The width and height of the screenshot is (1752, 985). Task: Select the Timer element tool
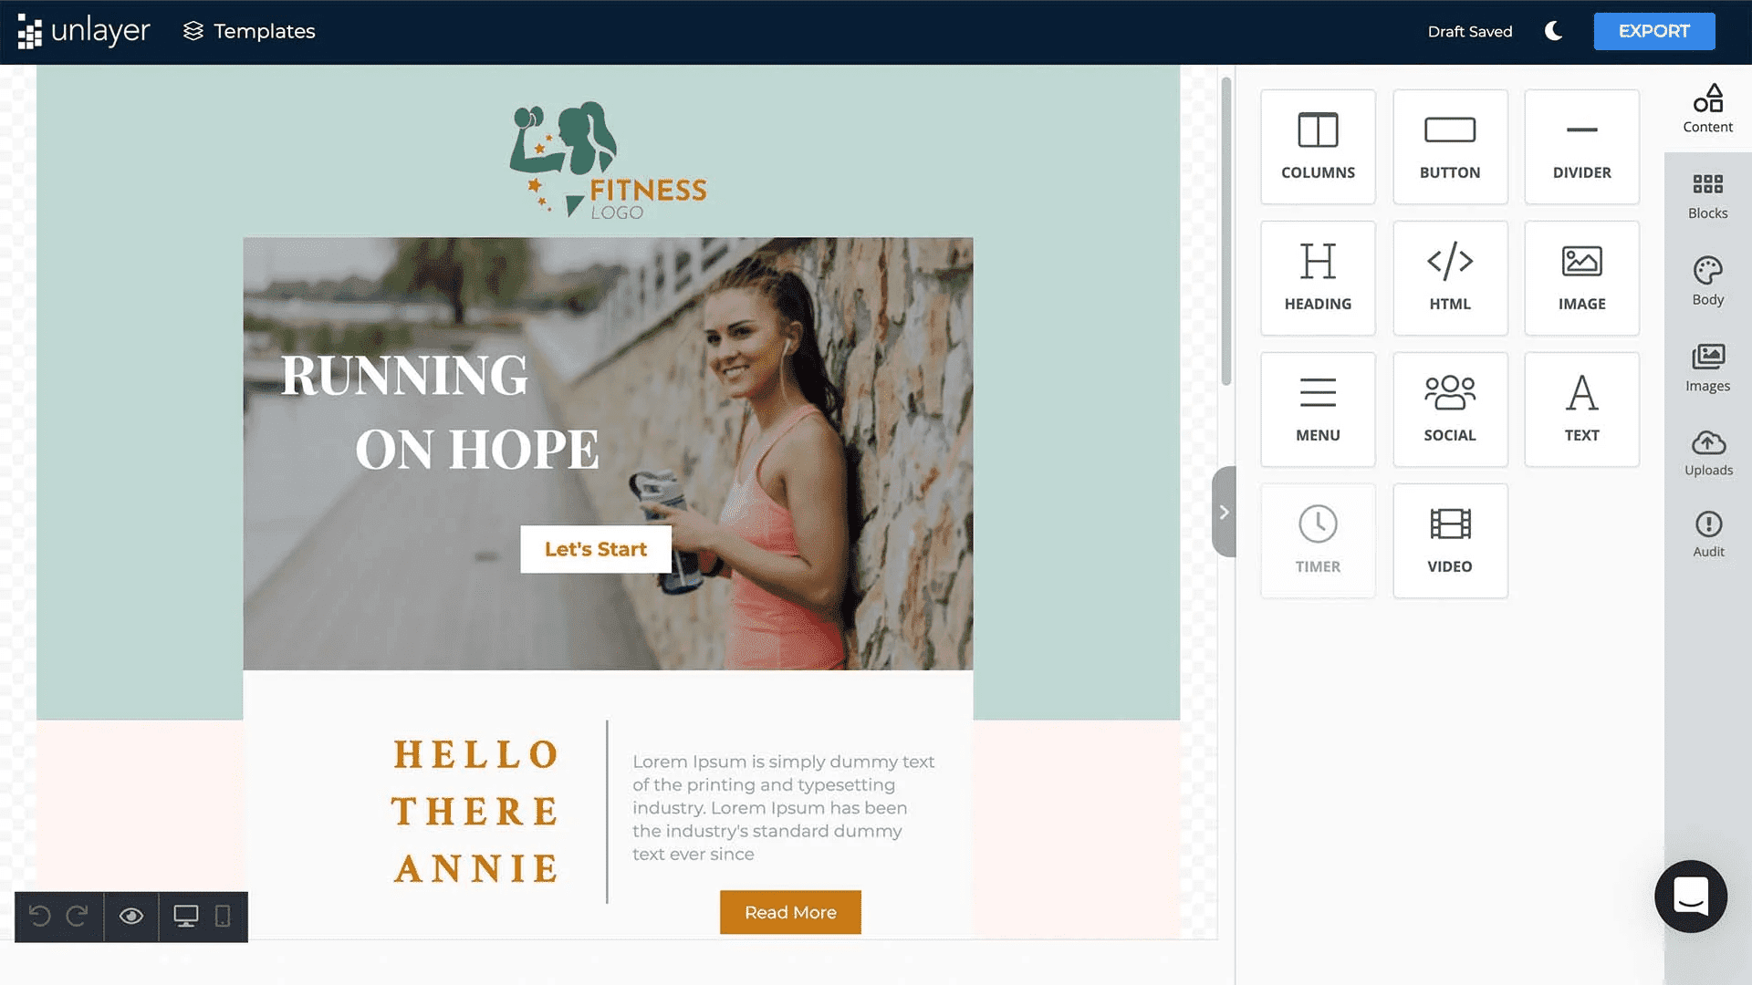pyautogui.click(x=1318, y=539)
